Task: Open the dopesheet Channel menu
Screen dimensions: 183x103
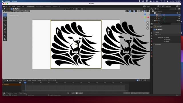Action: coord(34,80)
